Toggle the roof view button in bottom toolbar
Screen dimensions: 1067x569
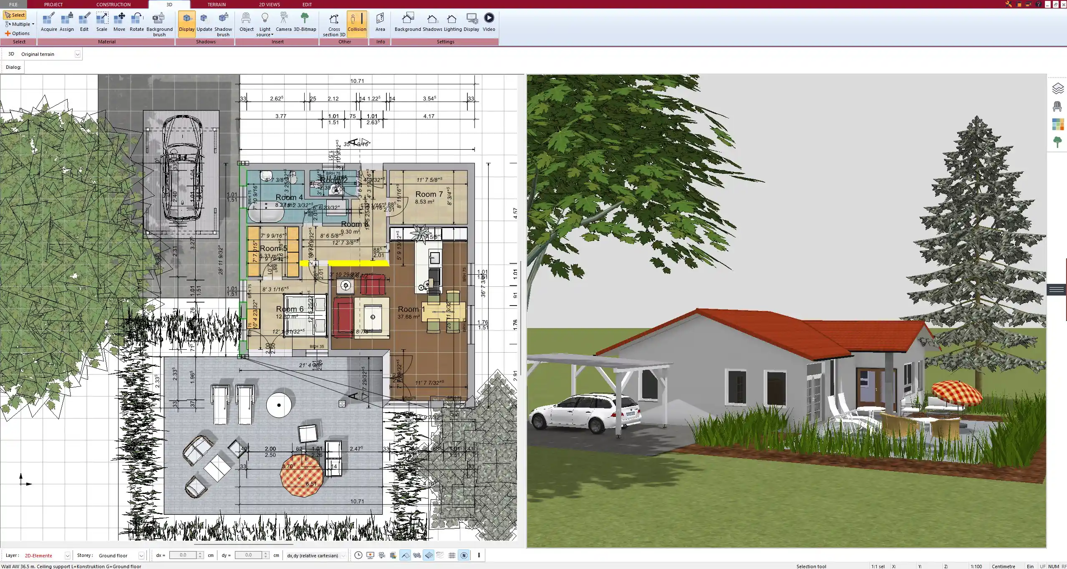coord(405,555)
